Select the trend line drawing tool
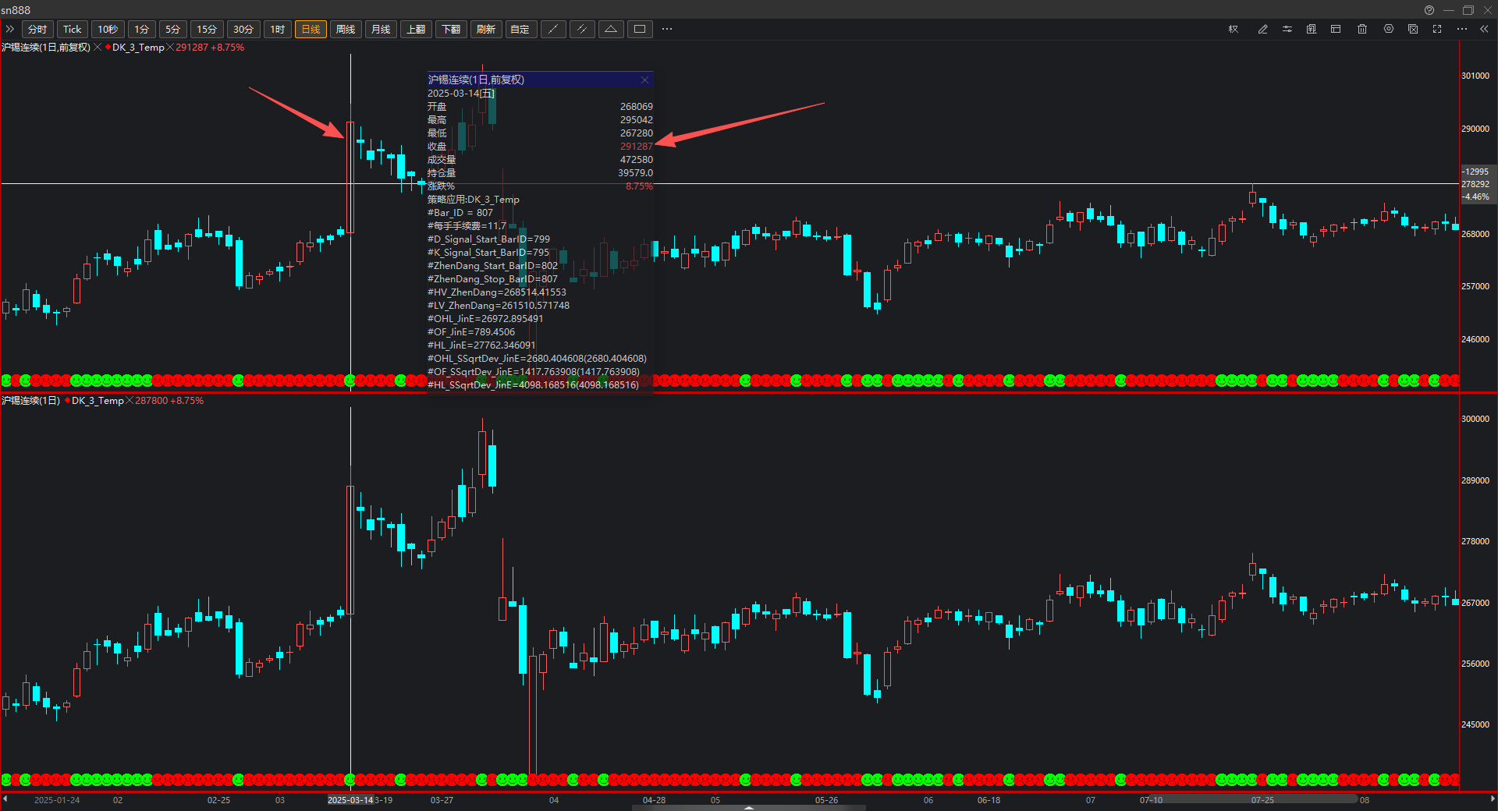Image resolution: width=1498 pixels, height=811 pixels. click(x=553, y=30)
